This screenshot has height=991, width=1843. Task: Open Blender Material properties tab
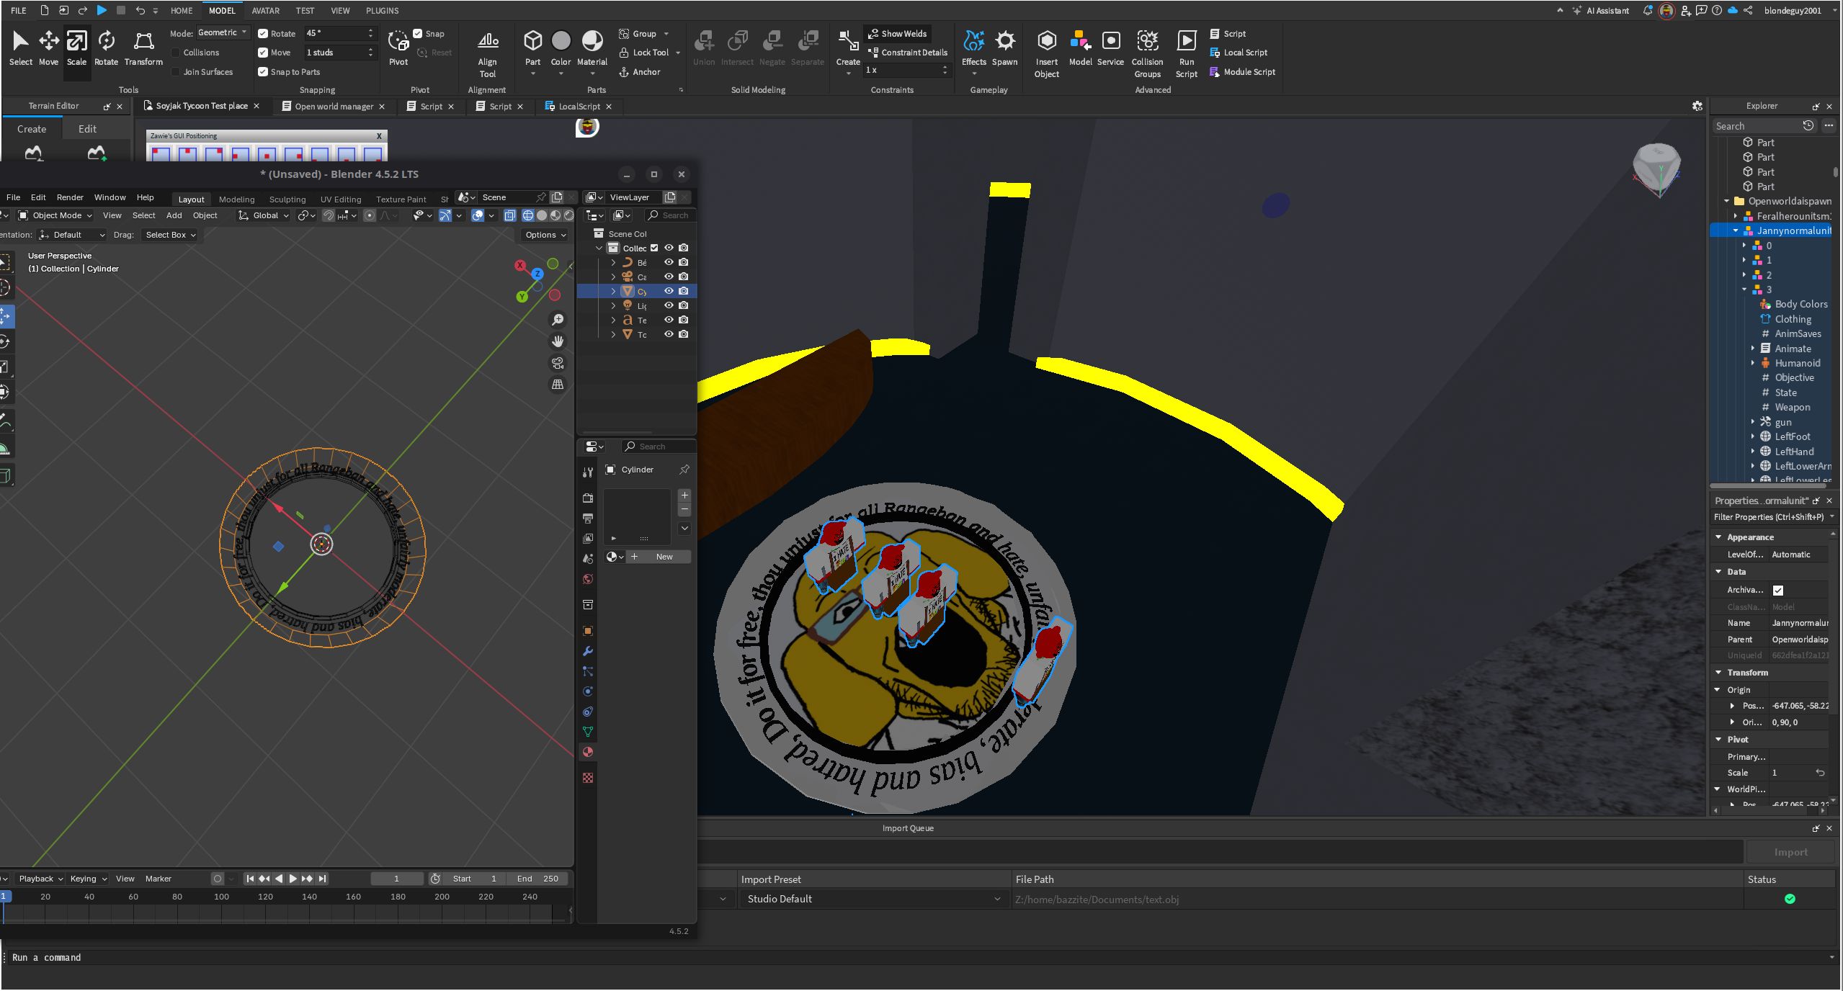(588, 753)
